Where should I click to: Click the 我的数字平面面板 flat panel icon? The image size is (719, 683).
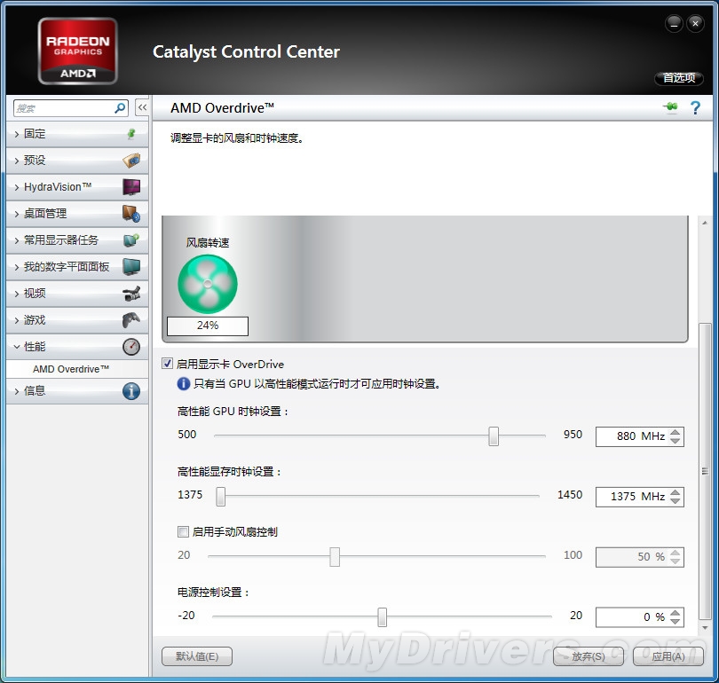coord(131,267)
